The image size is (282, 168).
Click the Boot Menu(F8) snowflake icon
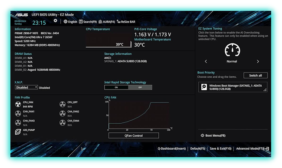pyautogui.click(x=202, y=135)
